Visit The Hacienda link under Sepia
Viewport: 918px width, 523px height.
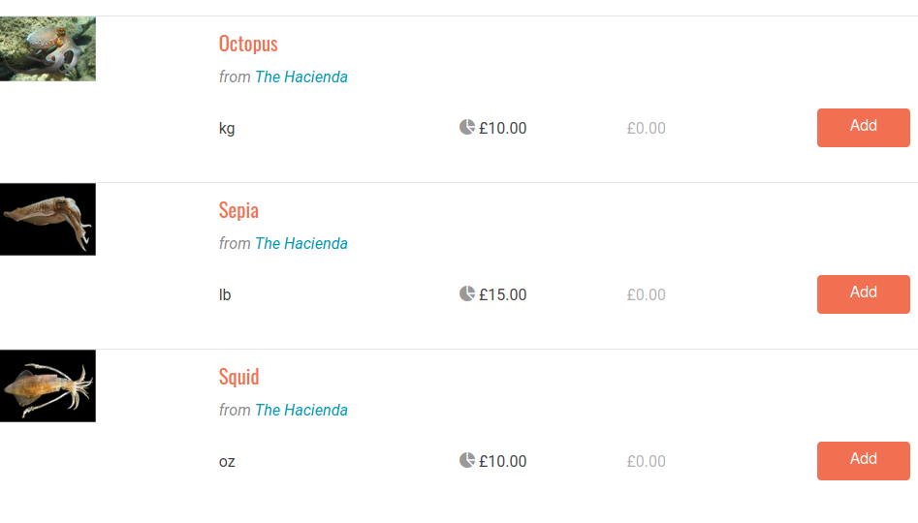click(301, 243)
